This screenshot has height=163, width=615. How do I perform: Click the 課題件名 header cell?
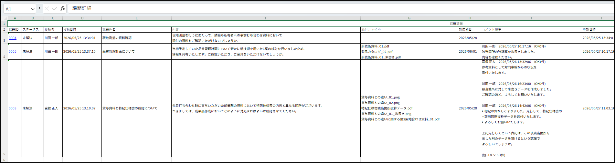coord(137,30)
